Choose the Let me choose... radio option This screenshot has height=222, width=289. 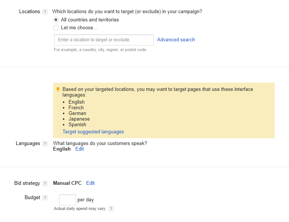tap(56, 27)
